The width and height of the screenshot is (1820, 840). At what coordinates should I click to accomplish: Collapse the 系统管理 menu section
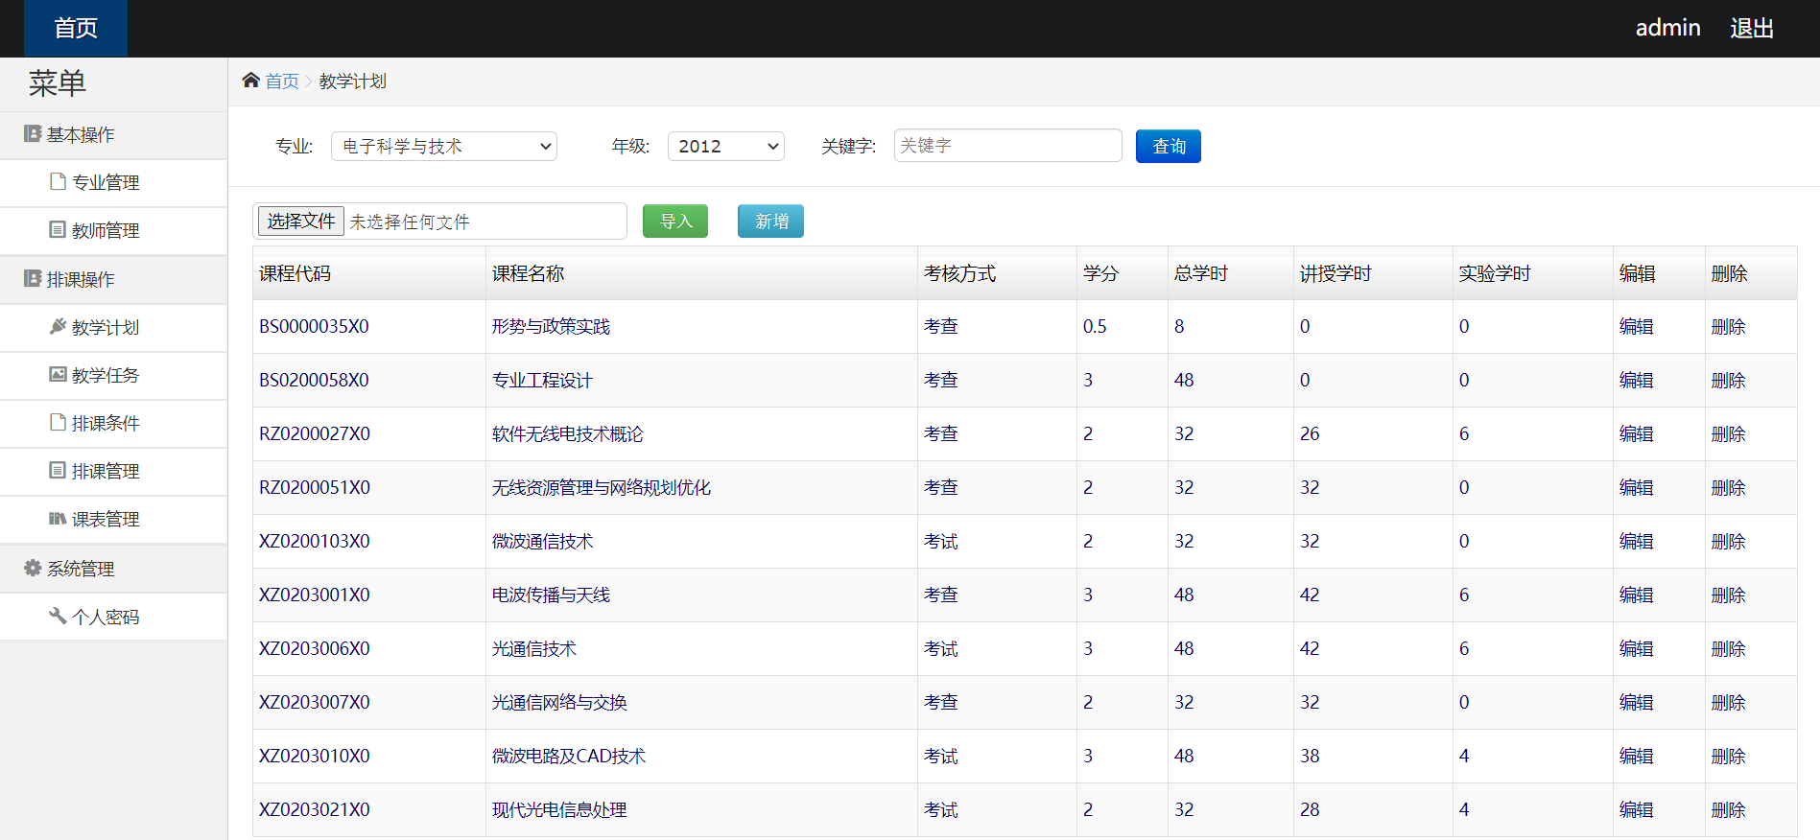[113, 569]
